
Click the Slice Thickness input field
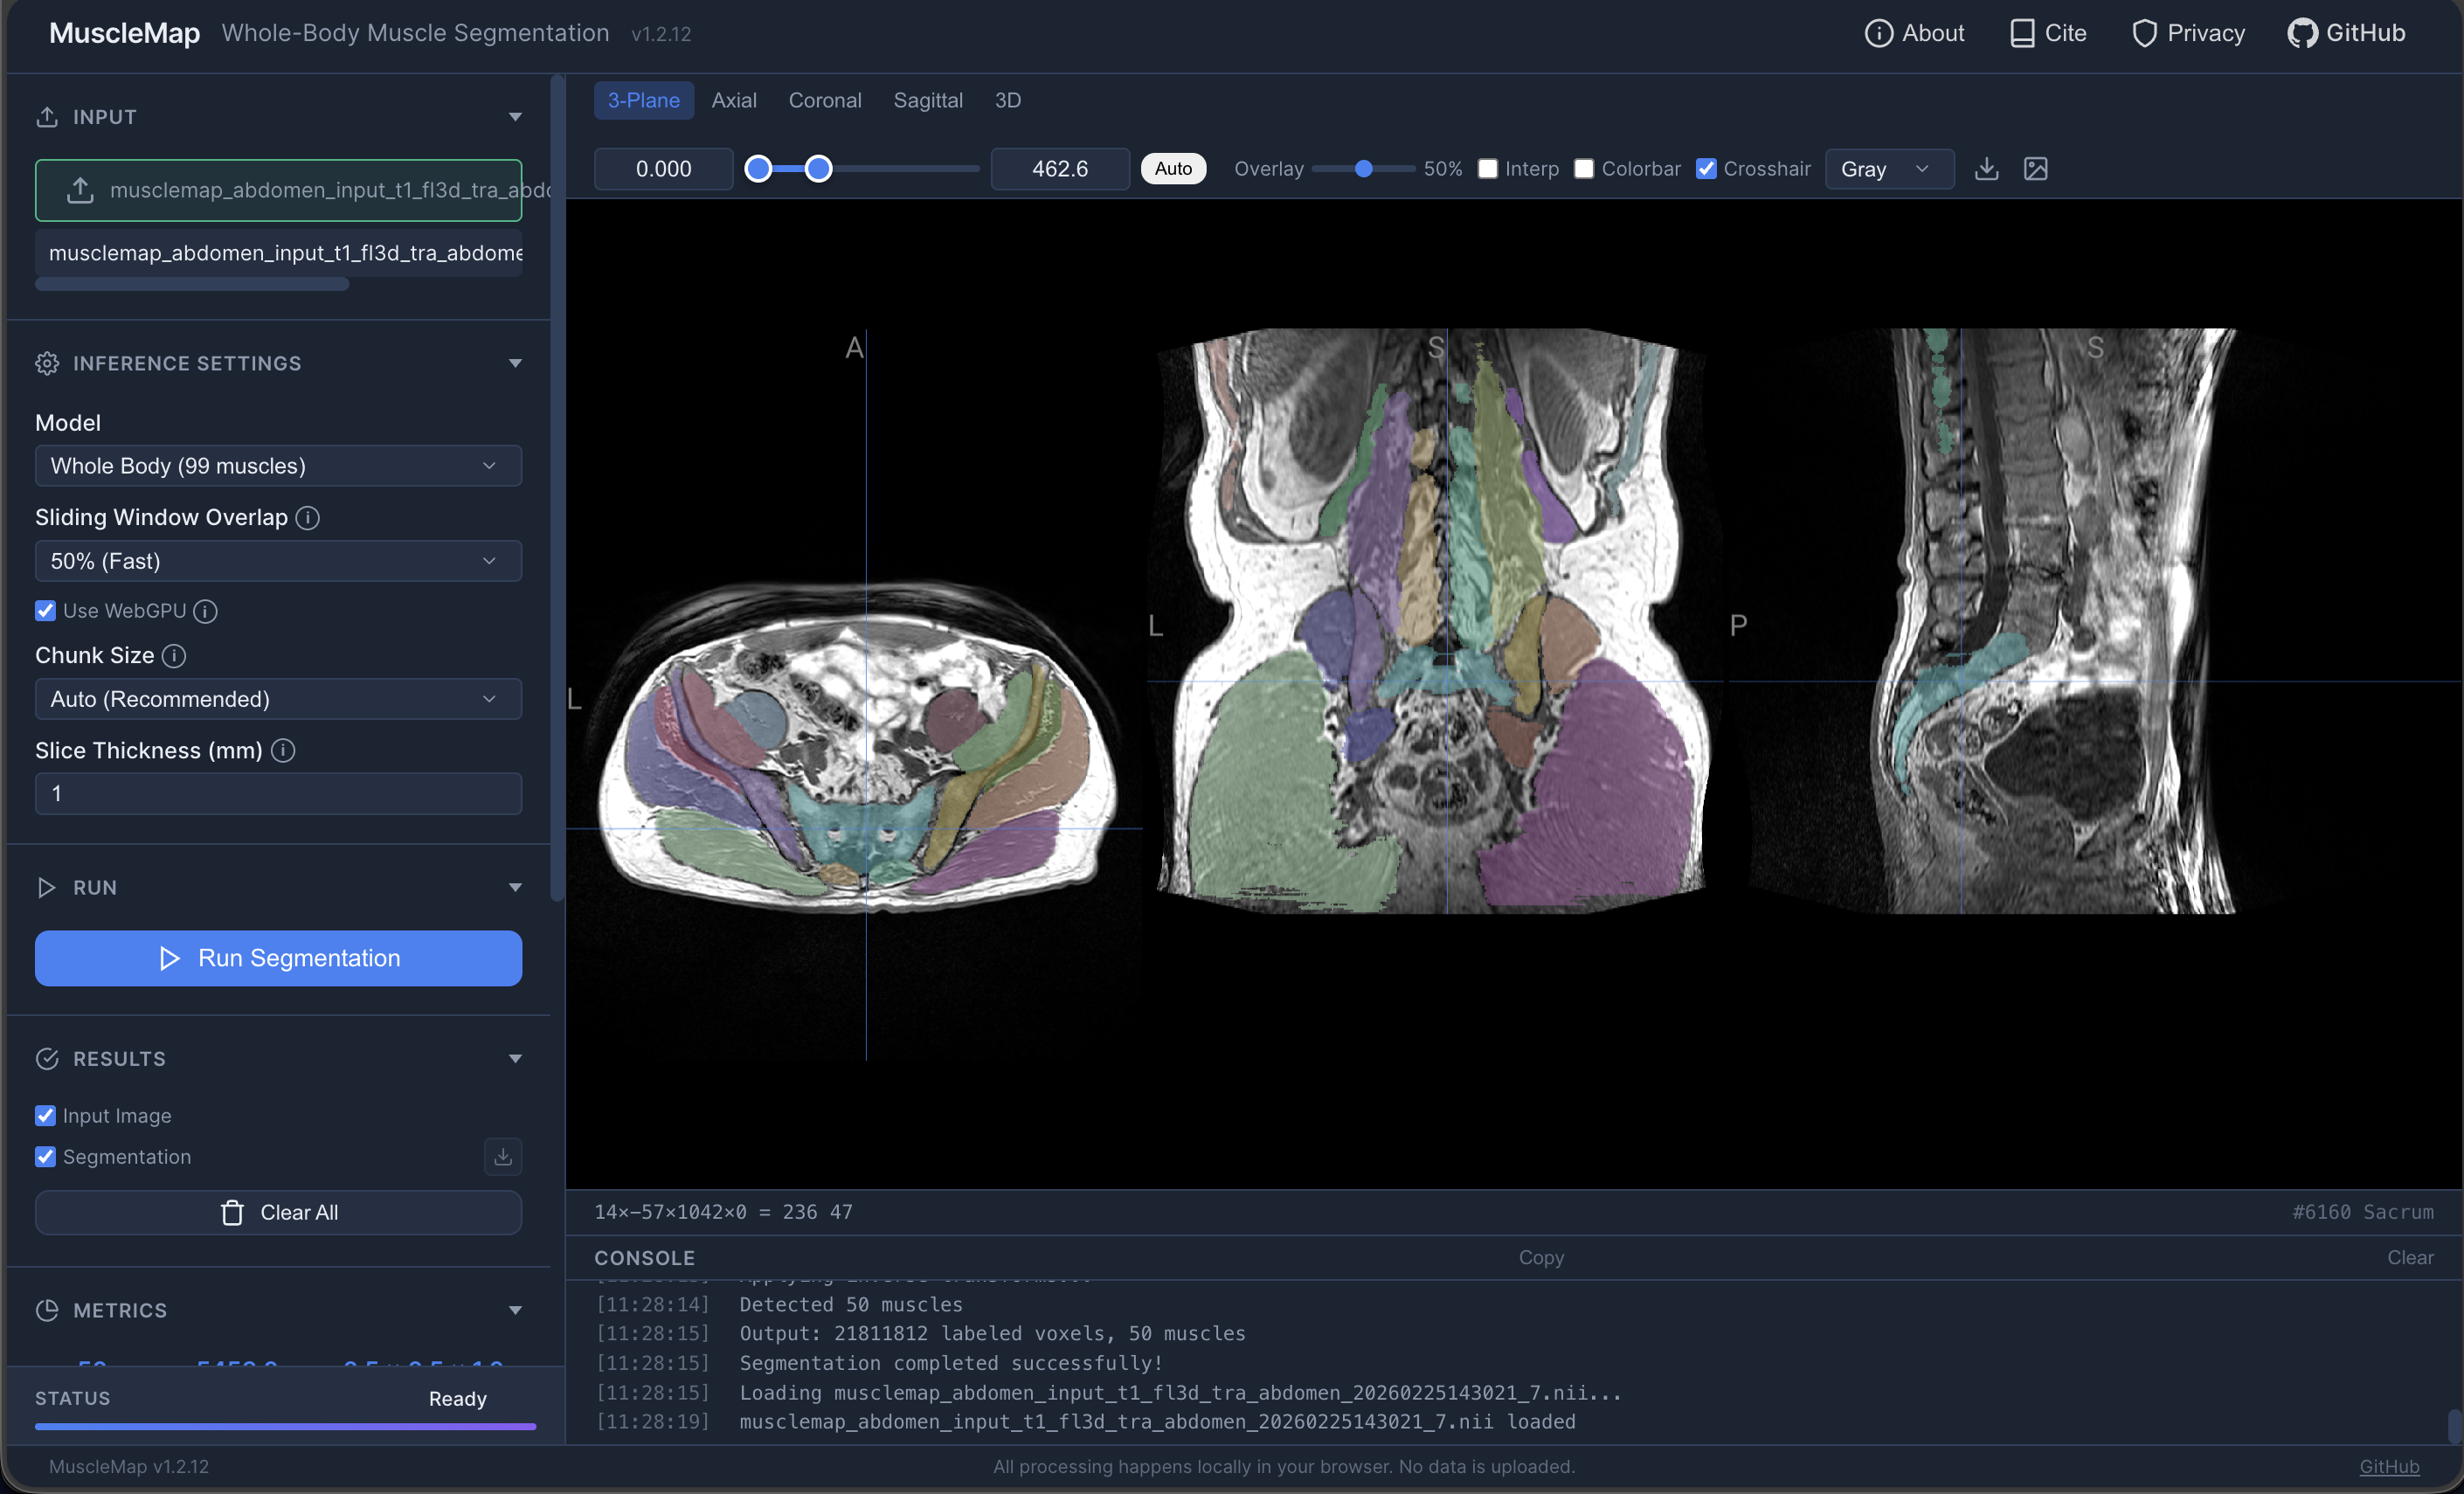[x=278, y=793]
